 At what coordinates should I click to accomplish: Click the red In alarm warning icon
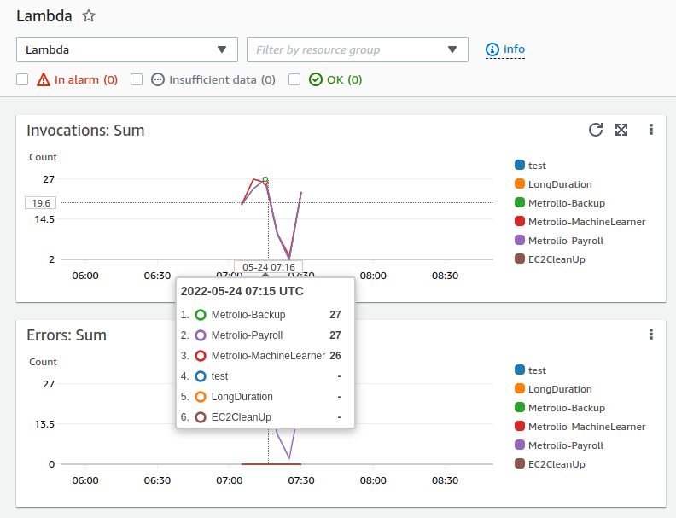pos(44,80)
